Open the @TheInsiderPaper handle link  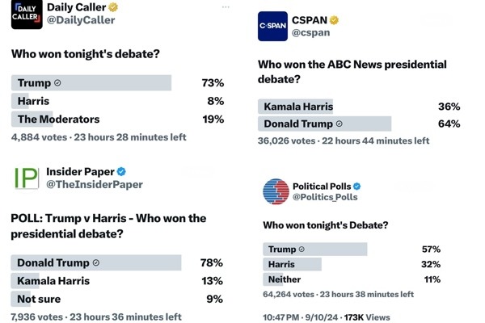click(x=95, y=185)
